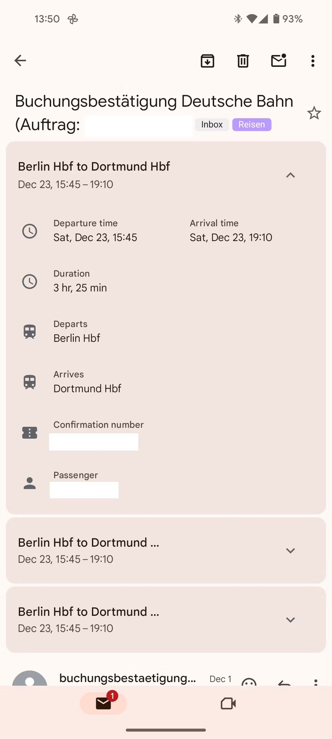Tap the Inbox label chip
The height and width of the screenshot is (739, 332).
coord(212,124)
